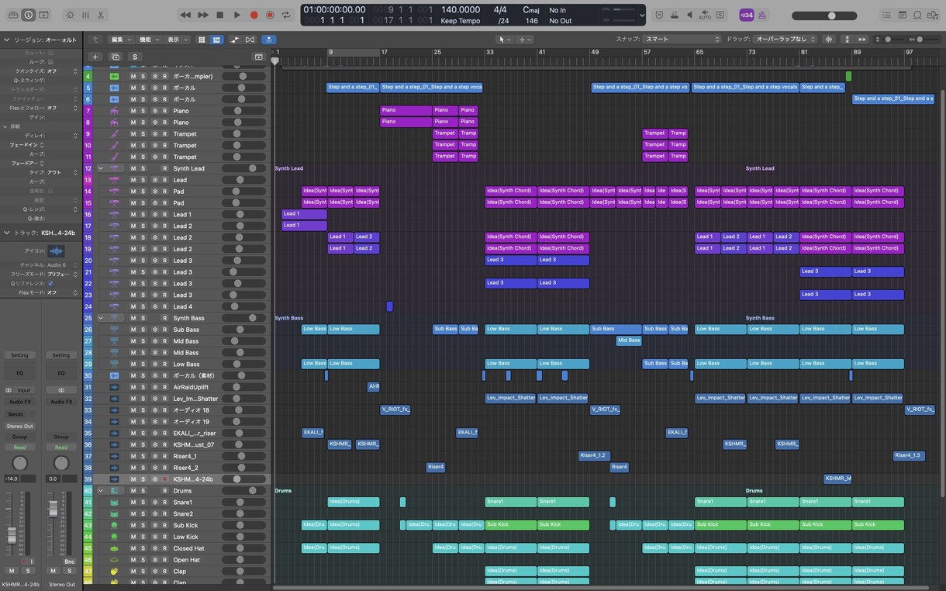Solo the Sub Kick track
Image resolution: width=946 pixels, height=591 pixels.
(x=143, y=525)
